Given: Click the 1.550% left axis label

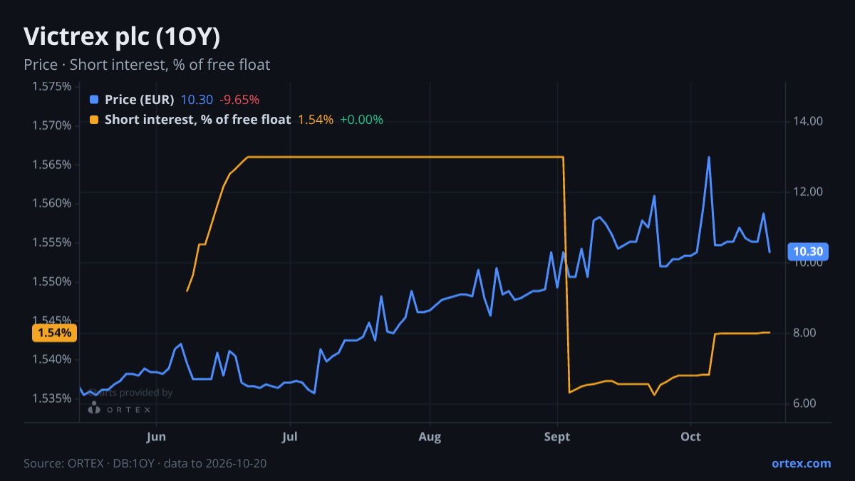Looking at the screenshot, I should tap(52, 281).
